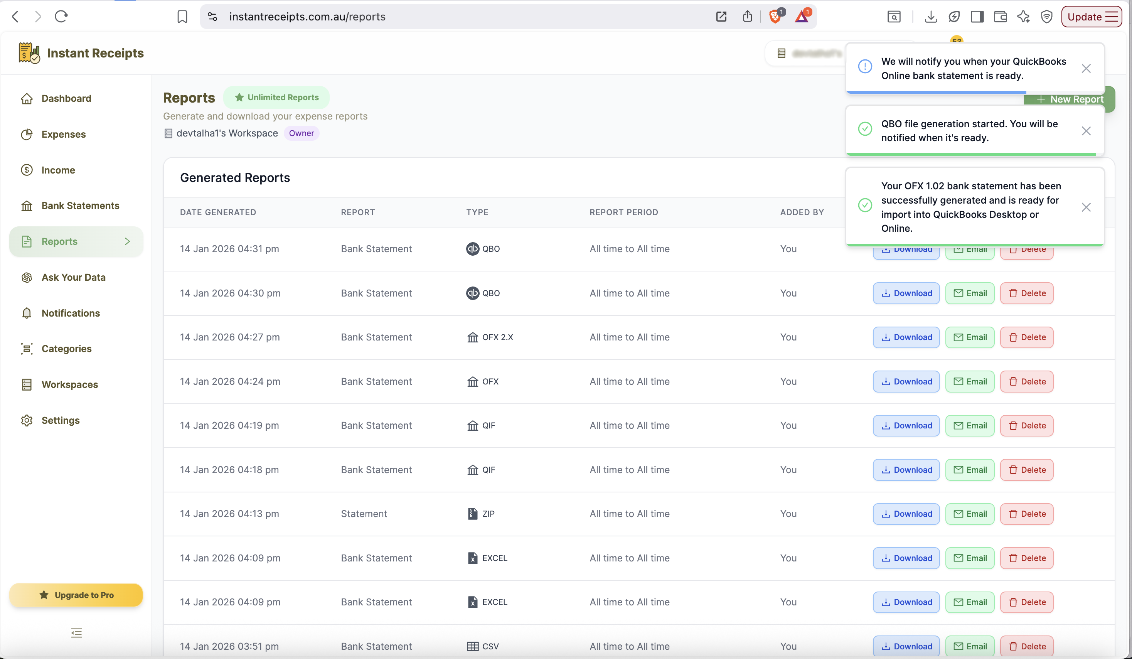Screen dimensions: 1132x659
Task: Email the 04:13 pm ZIP report
Action: (x=970, y=514)
